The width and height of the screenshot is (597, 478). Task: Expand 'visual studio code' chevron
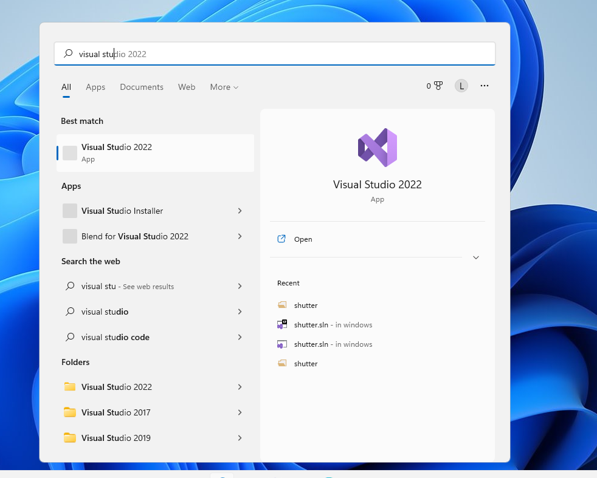click(240, 337)
